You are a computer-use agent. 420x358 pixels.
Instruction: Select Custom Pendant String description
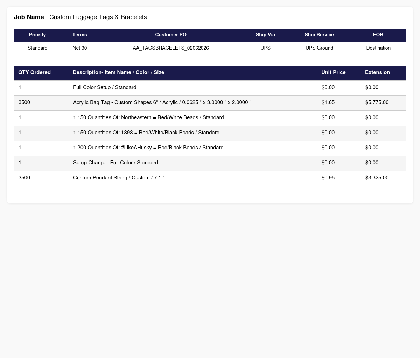coord(119,178)
